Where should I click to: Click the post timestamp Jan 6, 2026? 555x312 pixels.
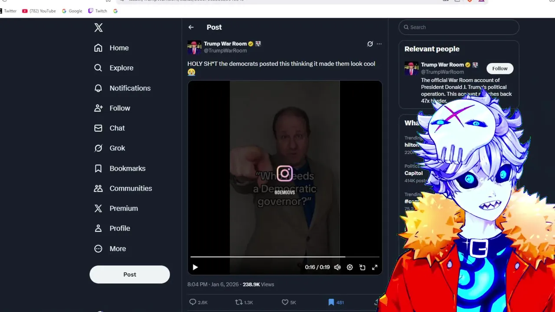[x=213, y=285]
